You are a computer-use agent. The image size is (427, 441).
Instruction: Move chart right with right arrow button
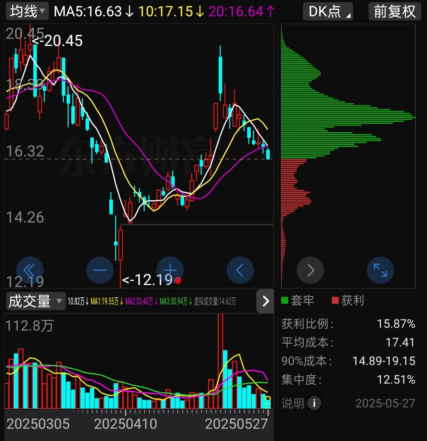pos(310,270)
